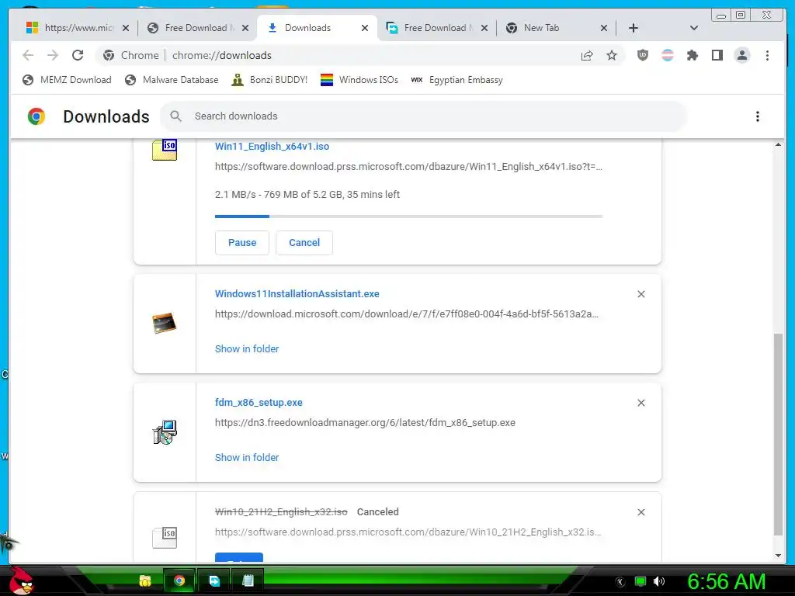Remove canceled Win10_21H2 ISO entry

tap(641, 512)
